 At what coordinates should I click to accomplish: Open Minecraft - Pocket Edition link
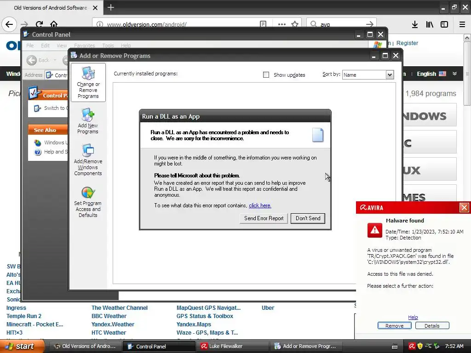(35, 325)
